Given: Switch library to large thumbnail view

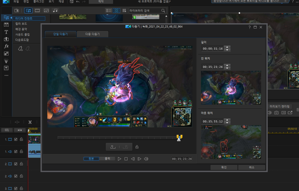Looking at the screenshot, I should tap(116, 11).
